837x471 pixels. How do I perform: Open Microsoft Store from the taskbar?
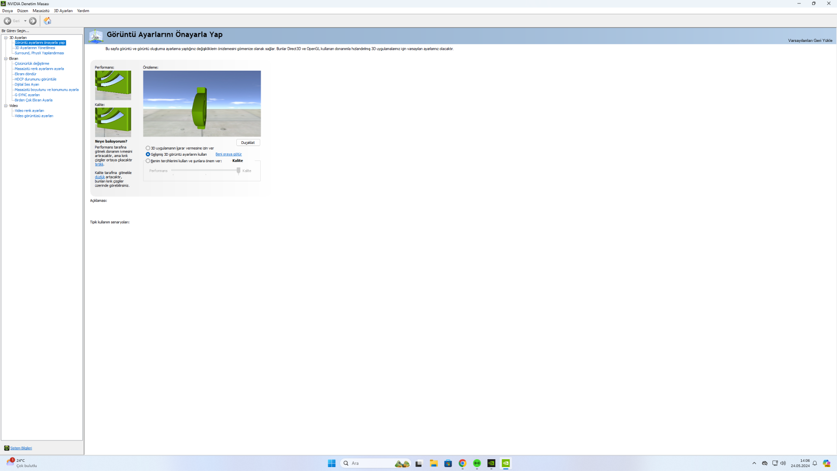448,463
